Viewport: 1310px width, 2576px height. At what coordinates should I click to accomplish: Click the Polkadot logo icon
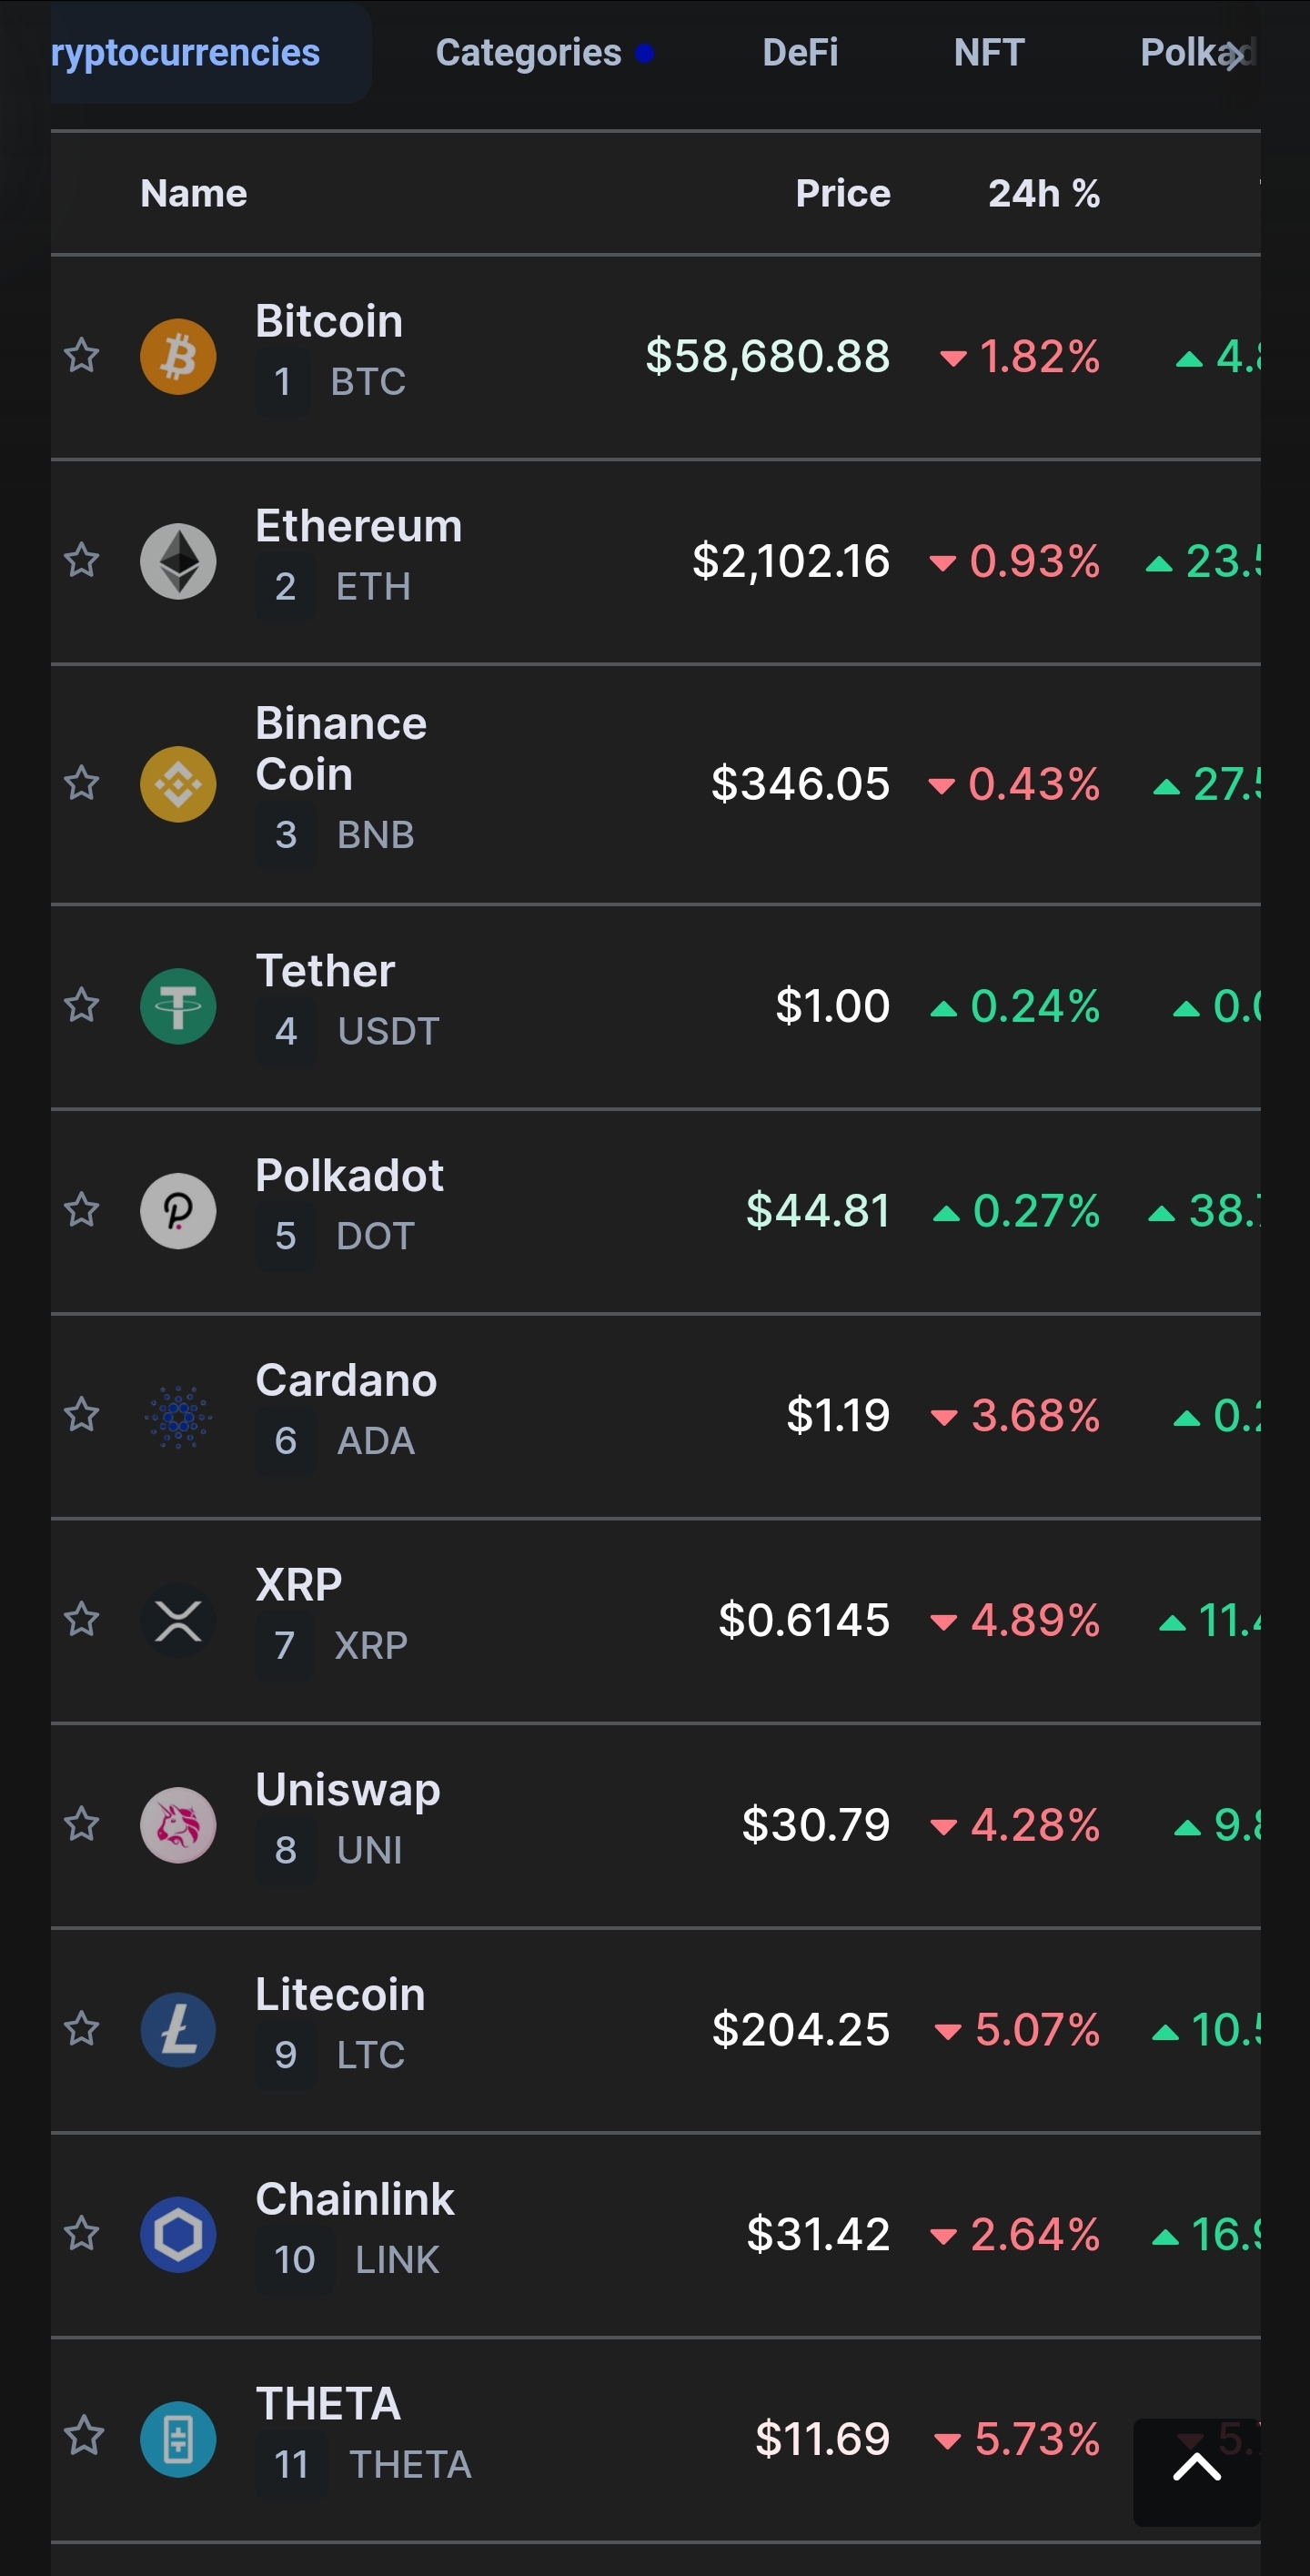coord(178,1211)
